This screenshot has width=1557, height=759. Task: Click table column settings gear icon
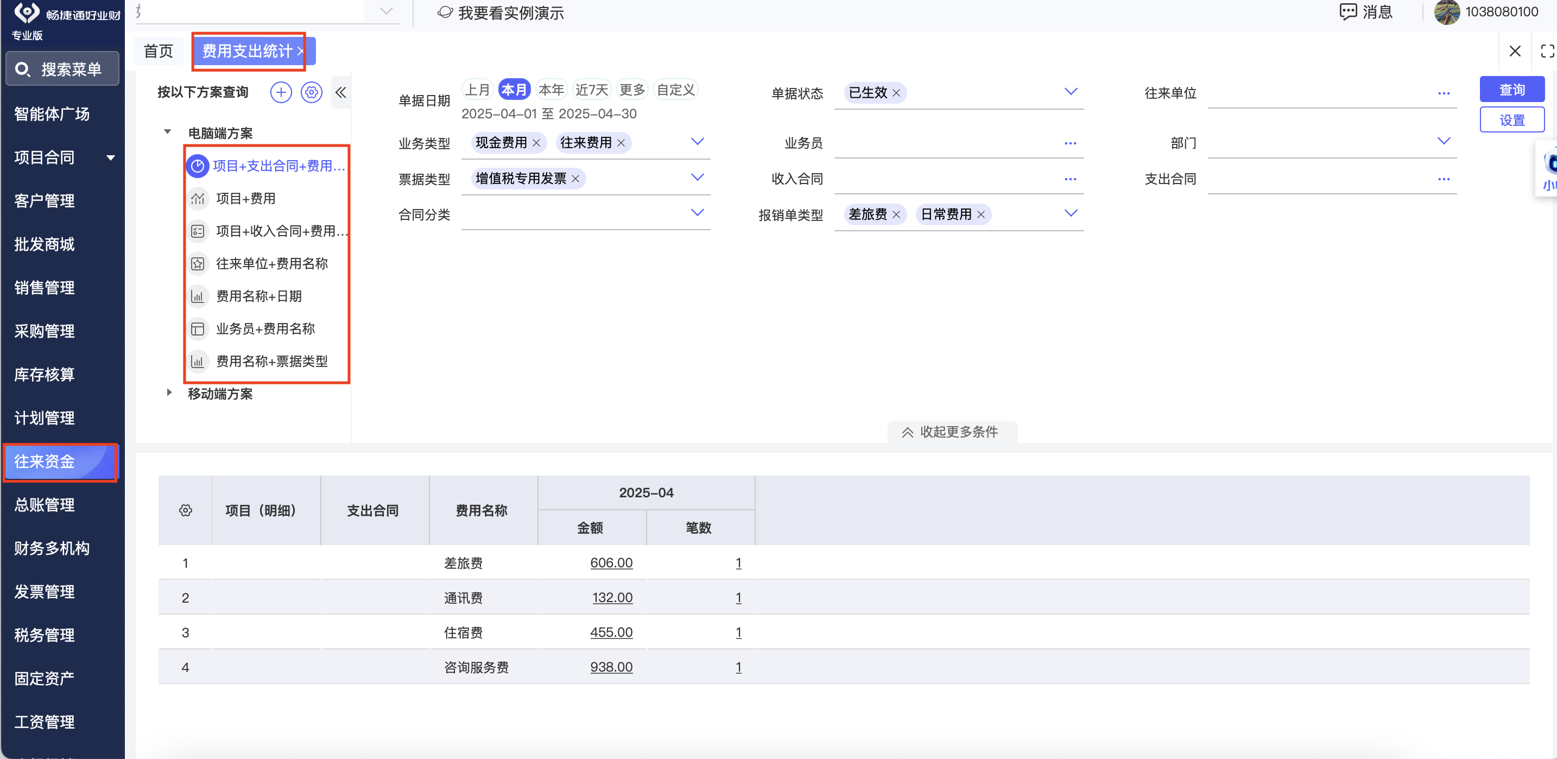(x=186, y=511)
